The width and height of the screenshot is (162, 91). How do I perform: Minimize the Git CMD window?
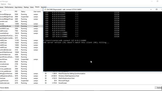click(151, 10)
